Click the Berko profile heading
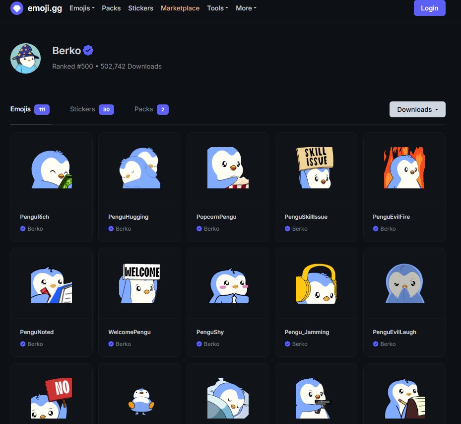Image resolution: width=461 pixels, height=424 pixels. [x=66, y=50]
